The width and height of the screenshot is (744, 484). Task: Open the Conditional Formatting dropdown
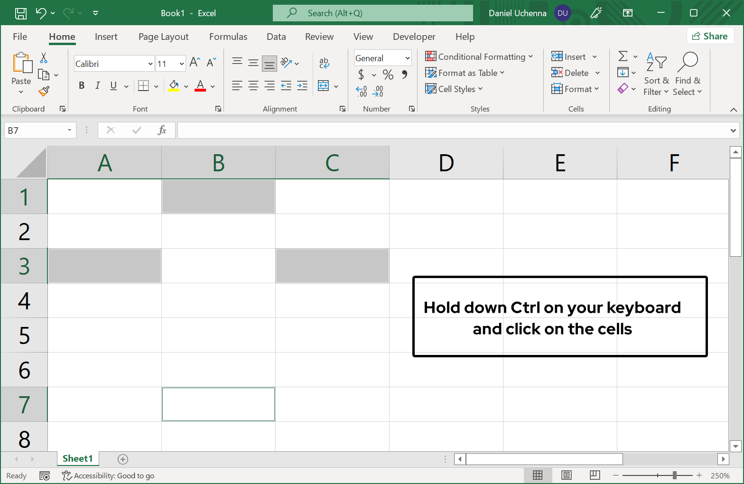pyautogui.click(x=479, y=57)
